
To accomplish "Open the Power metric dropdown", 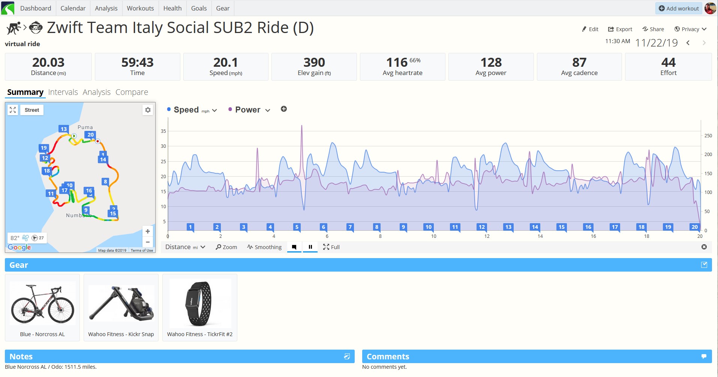I will coord(249,110).
